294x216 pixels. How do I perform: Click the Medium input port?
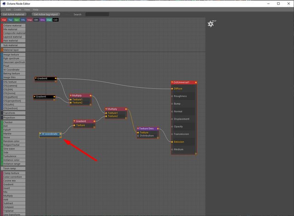172,149
